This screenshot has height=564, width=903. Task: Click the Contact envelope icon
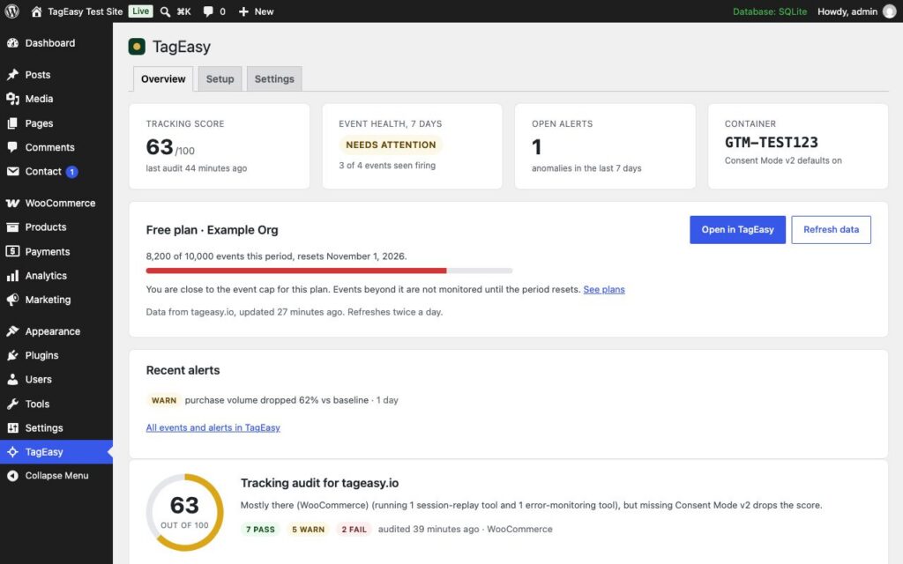[x=12, y=172]
